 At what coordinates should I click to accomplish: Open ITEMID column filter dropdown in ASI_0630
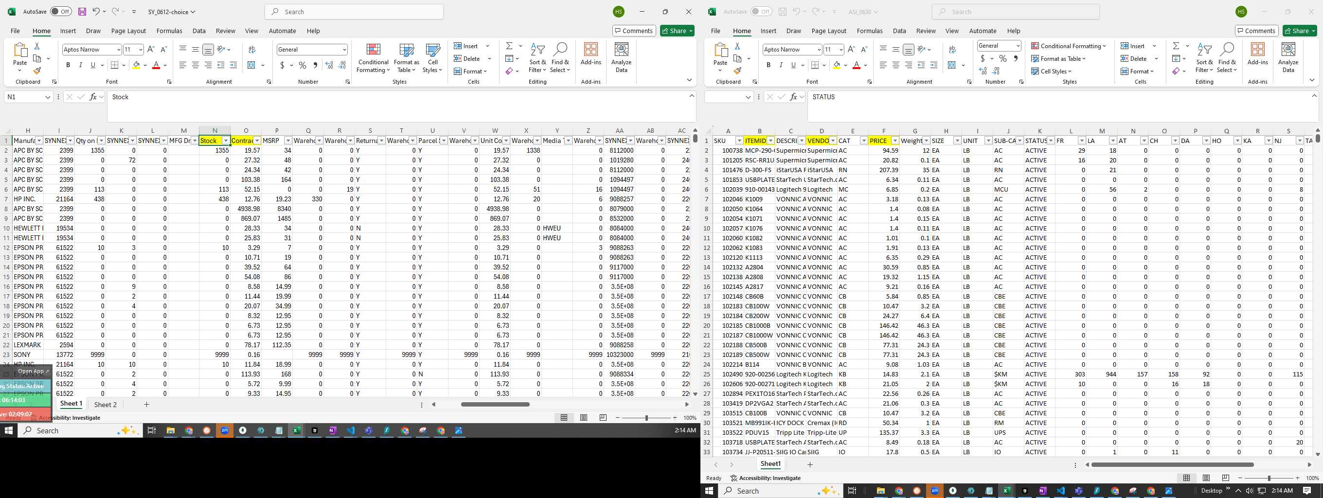771,141
